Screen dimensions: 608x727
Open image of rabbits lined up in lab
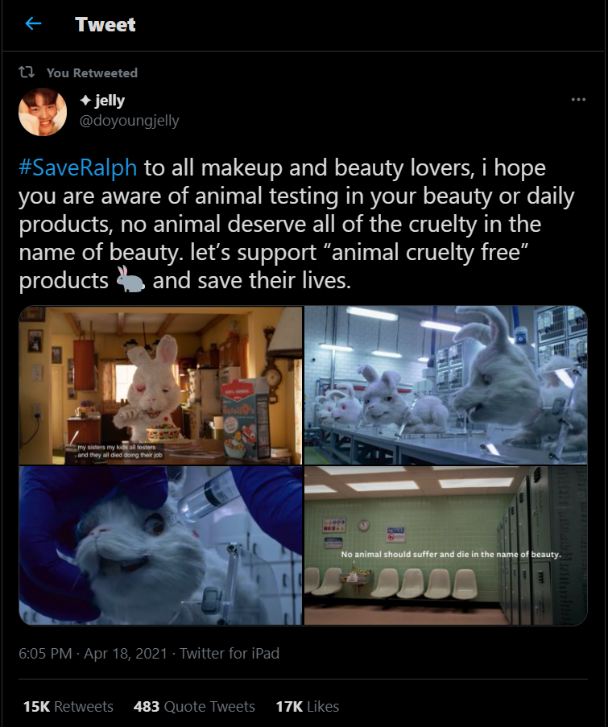point(445,386)
